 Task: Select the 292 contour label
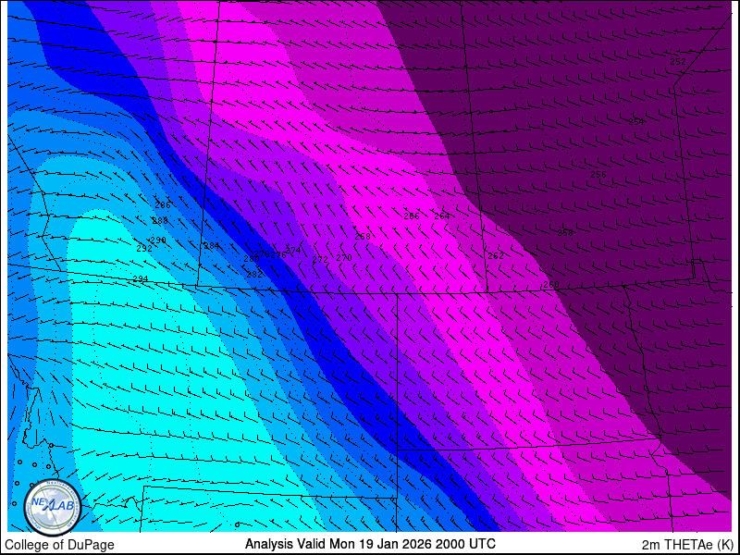144,249
